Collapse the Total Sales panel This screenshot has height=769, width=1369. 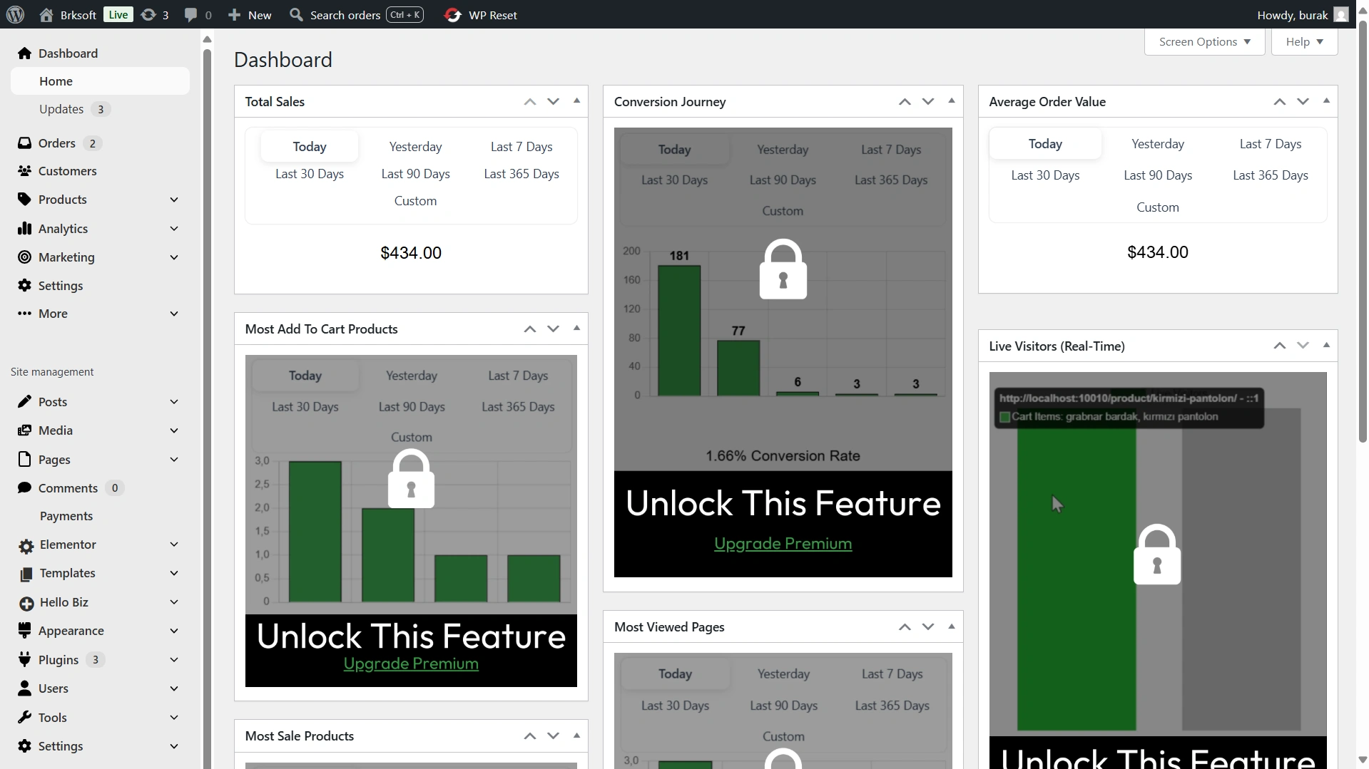[576, 101]
